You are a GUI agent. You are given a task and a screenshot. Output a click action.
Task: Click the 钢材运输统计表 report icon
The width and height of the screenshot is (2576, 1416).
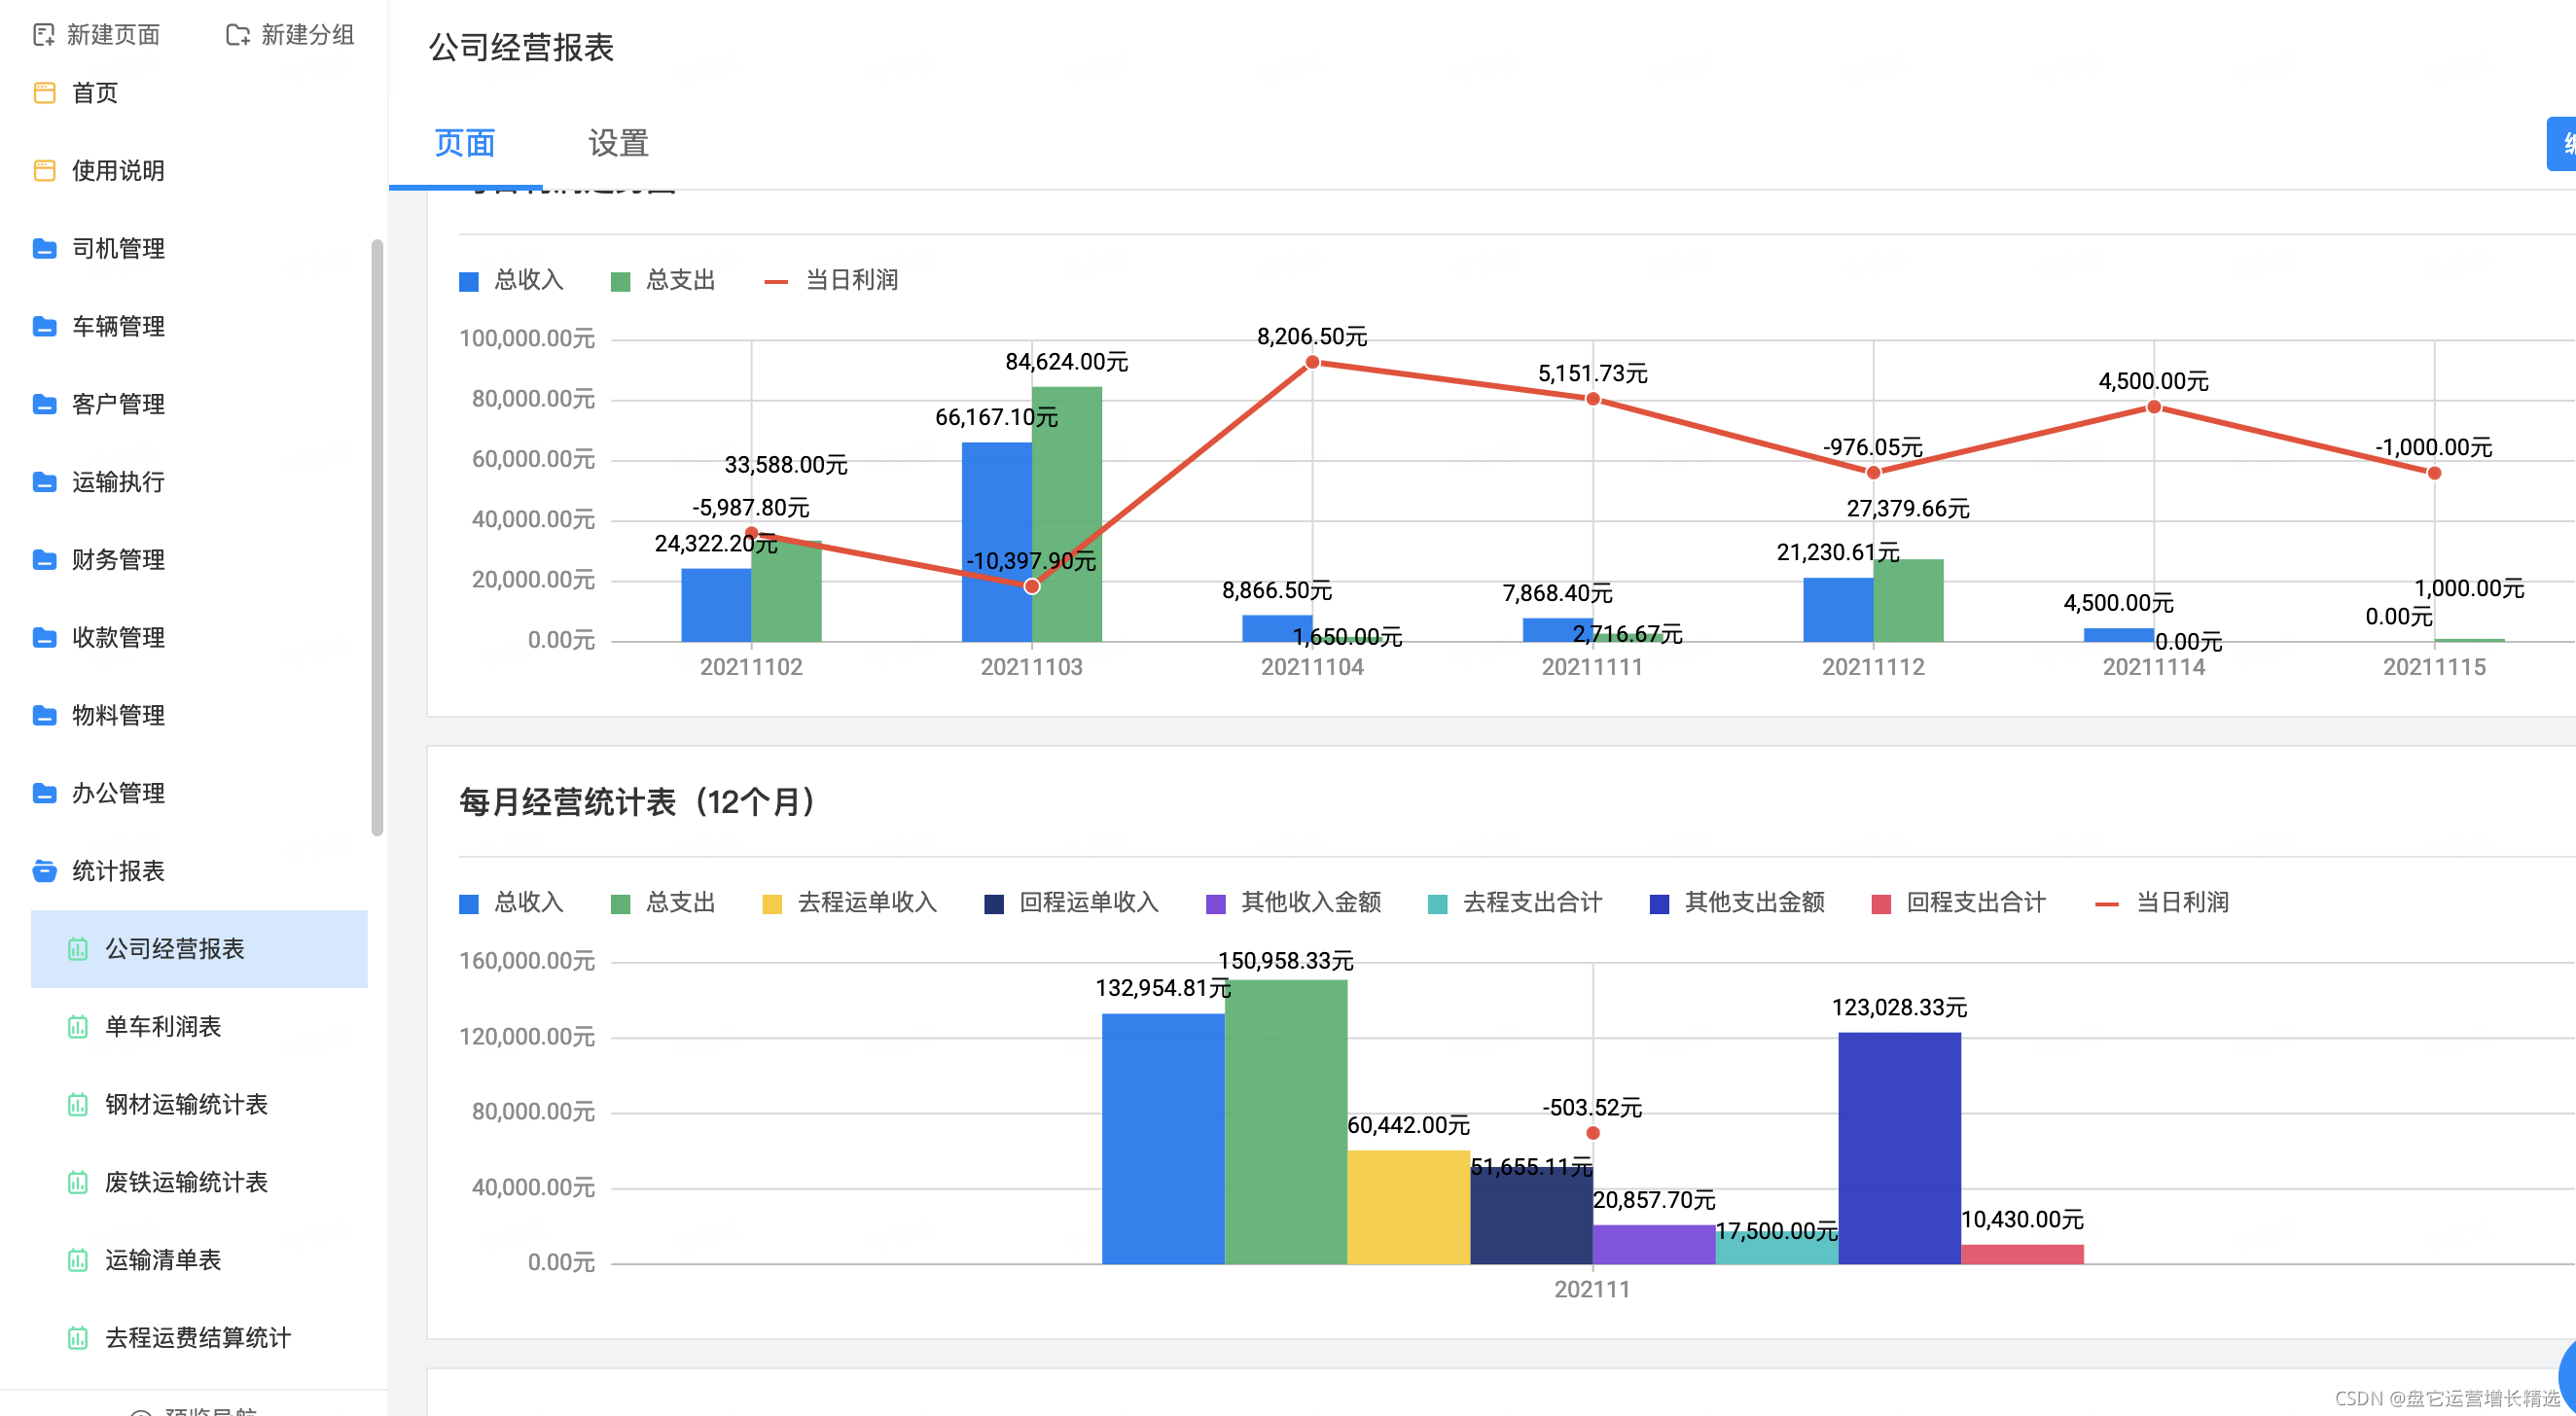[x=77, y=1105]
